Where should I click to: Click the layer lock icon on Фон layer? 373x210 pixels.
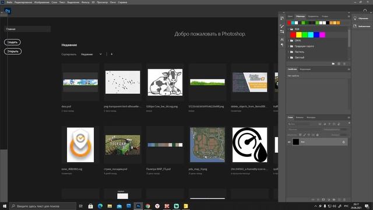tap(343, 142)
